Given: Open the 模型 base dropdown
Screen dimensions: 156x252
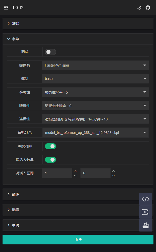Looking at the screenshot, I should (95, 79).
